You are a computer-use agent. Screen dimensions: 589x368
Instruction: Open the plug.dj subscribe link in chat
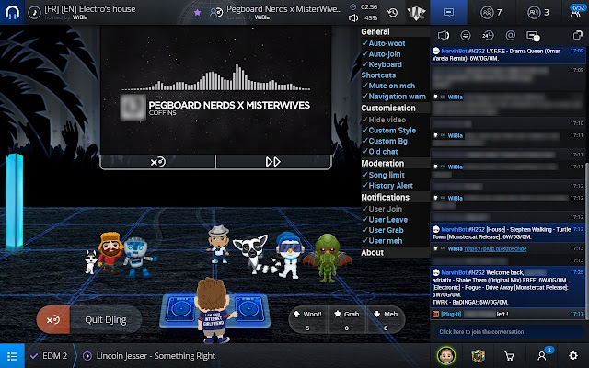(495, 249)
